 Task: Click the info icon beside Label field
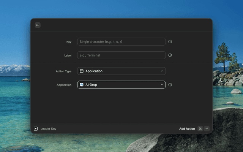coord(170,55)
